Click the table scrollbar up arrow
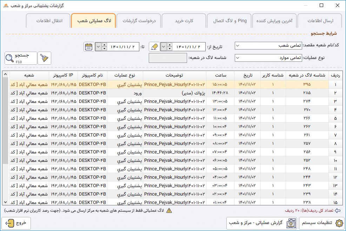The height and width of the screenshot is (231, 346). click(x=6, y=74)
